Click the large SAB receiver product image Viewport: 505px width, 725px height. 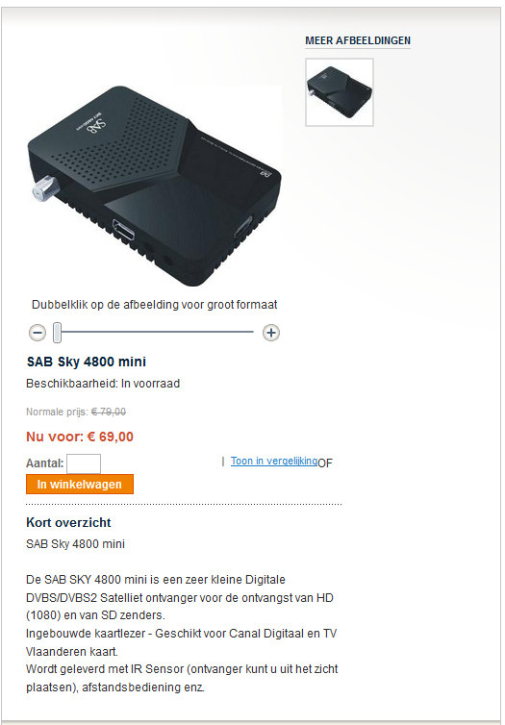click(x=155, y=186)
